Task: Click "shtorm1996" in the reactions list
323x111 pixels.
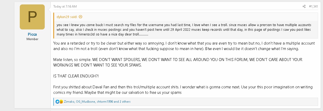Action: click(x=105, y=102)
